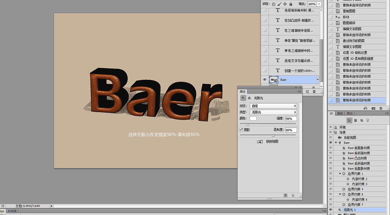Image resolution: width=390 pixels, height=215 pixels.
Task: Delete history state trash icon
Action: 381,108
